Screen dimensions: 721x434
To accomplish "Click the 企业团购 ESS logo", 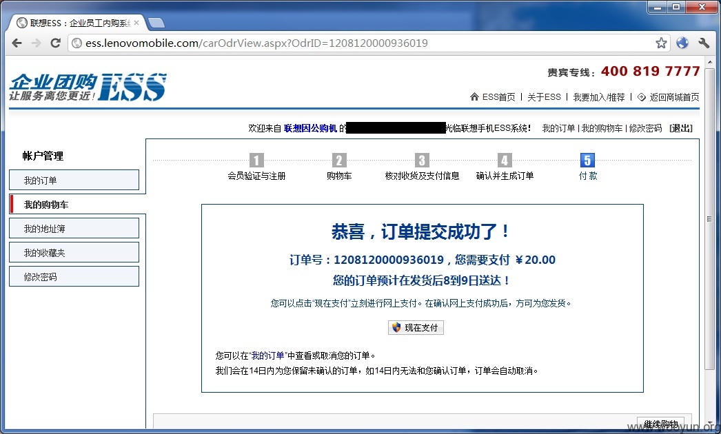I will [x=88, y=86].
